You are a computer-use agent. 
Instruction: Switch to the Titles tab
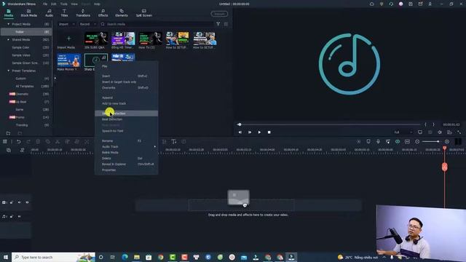[64, 13]
